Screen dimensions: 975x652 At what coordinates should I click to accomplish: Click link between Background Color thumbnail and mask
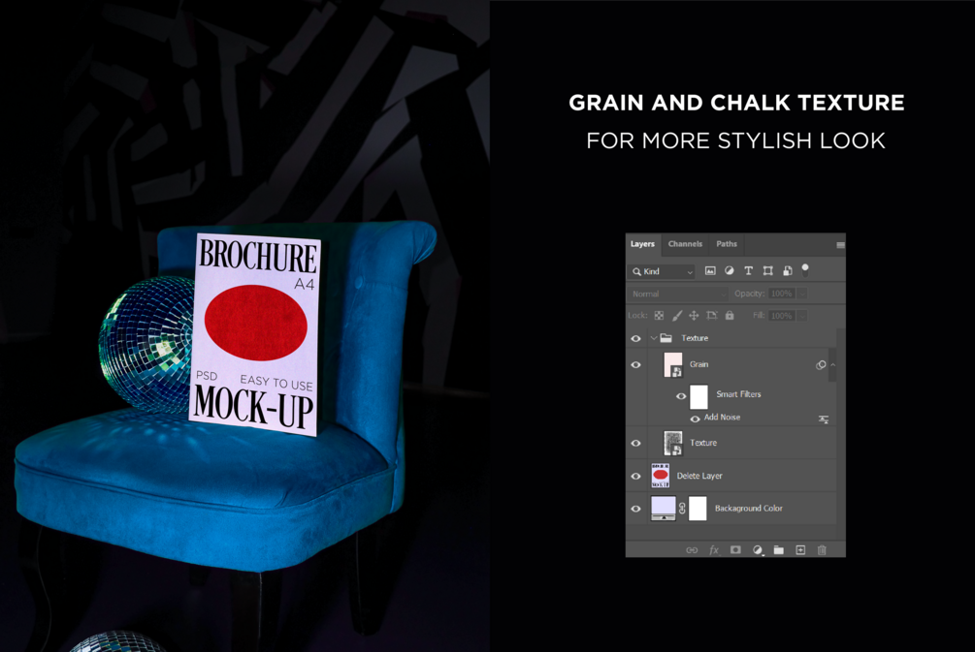coord(682,509)
